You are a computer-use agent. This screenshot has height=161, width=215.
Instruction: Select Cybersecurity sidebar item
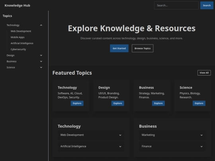[x=18, y=49]
